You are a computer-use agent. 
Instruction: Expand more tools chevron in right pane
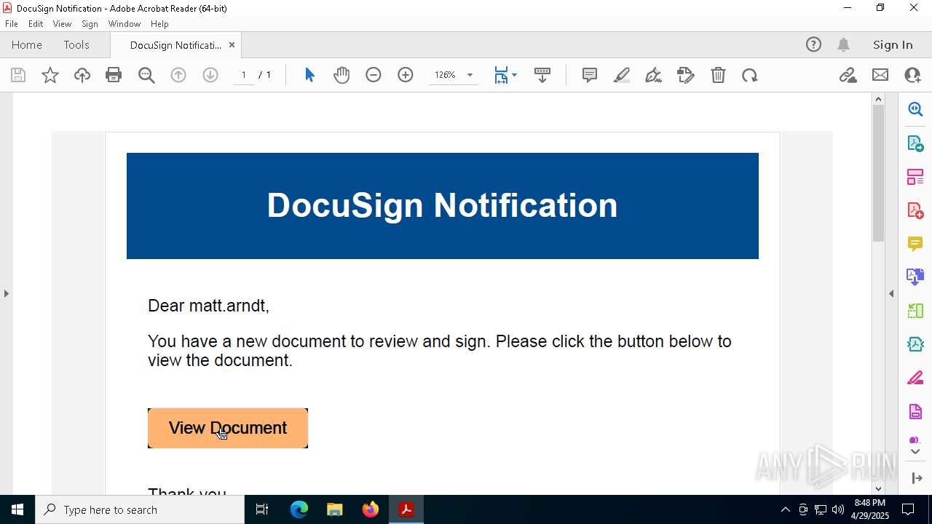coord(915,452)
